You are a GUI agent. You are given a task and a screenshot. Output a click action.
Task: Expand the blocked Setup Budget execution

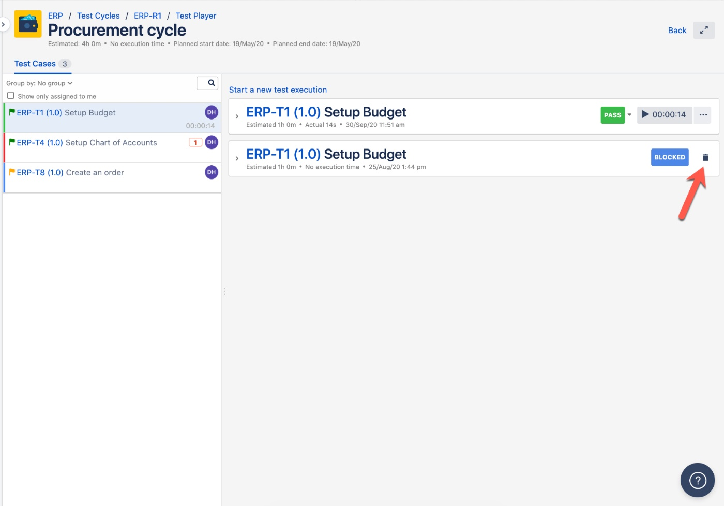237,158
